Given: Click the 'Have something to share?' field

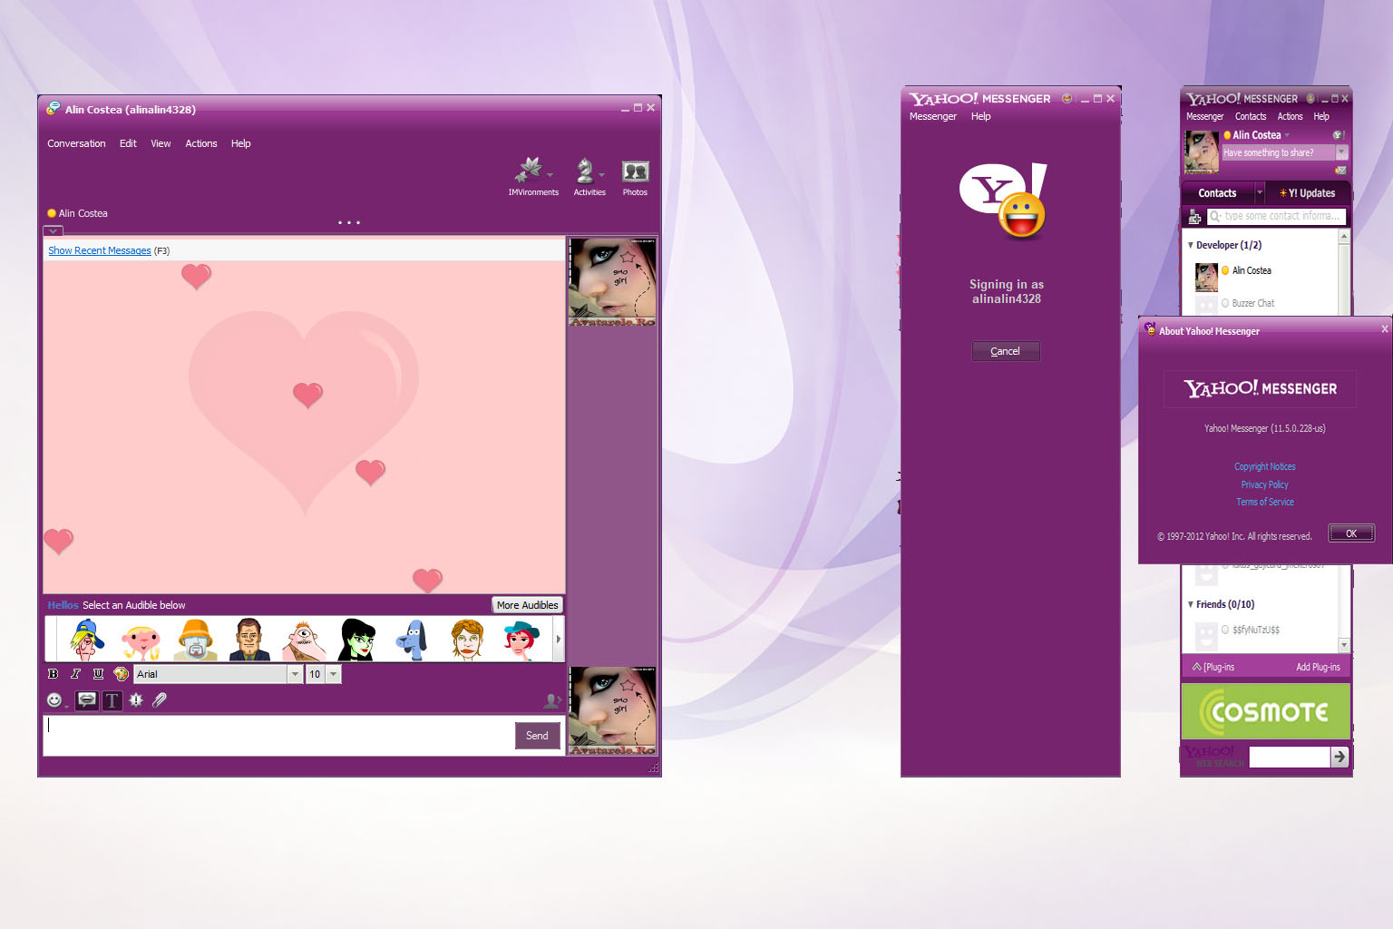Looking at the screenshot, I should [1279, 152].
